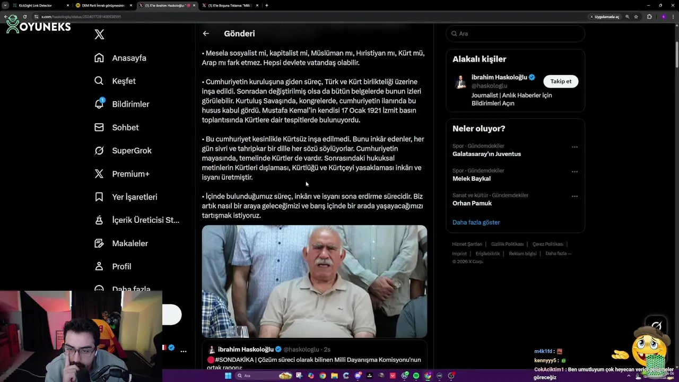Open the zoom indicator in address bar

point(627,16)
